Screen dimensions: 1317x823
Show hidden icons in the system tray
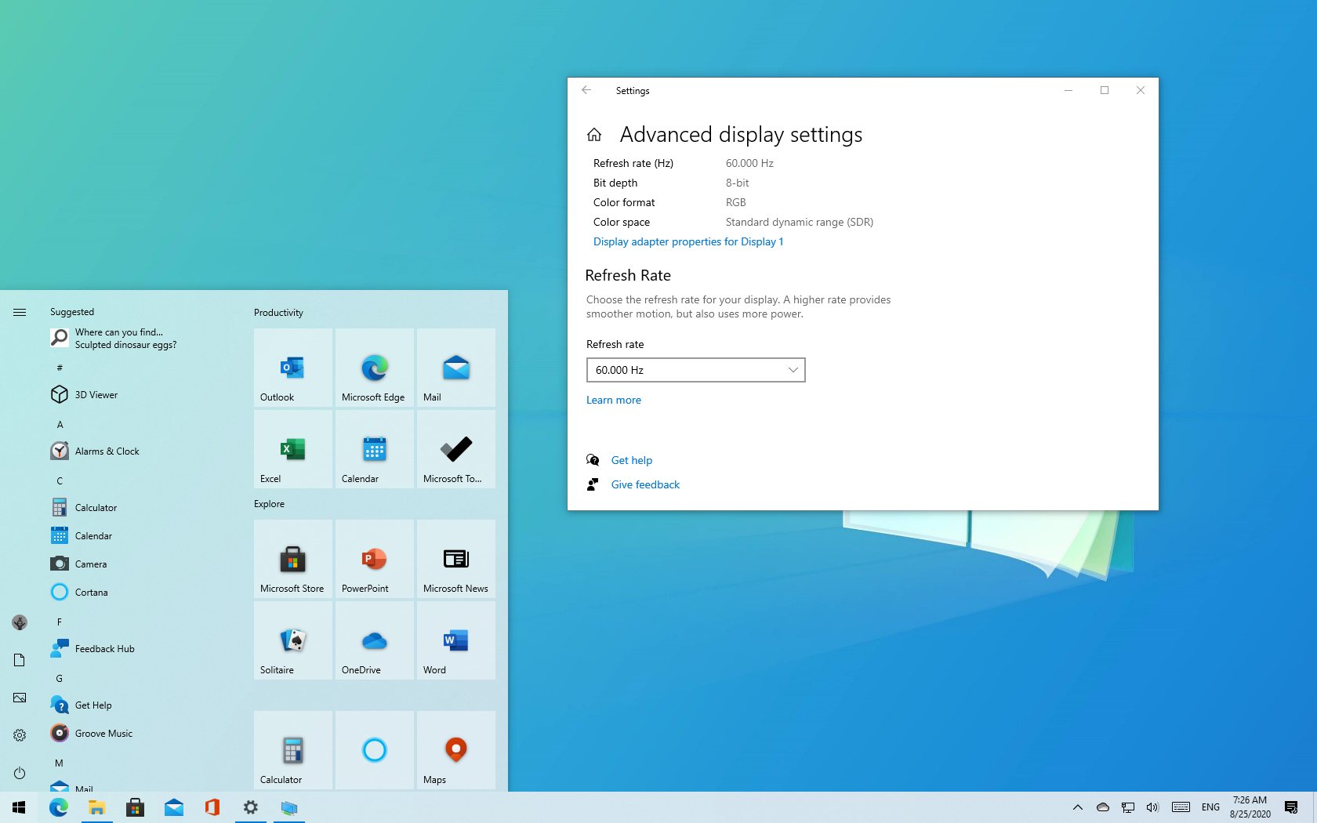[1077, 807]
